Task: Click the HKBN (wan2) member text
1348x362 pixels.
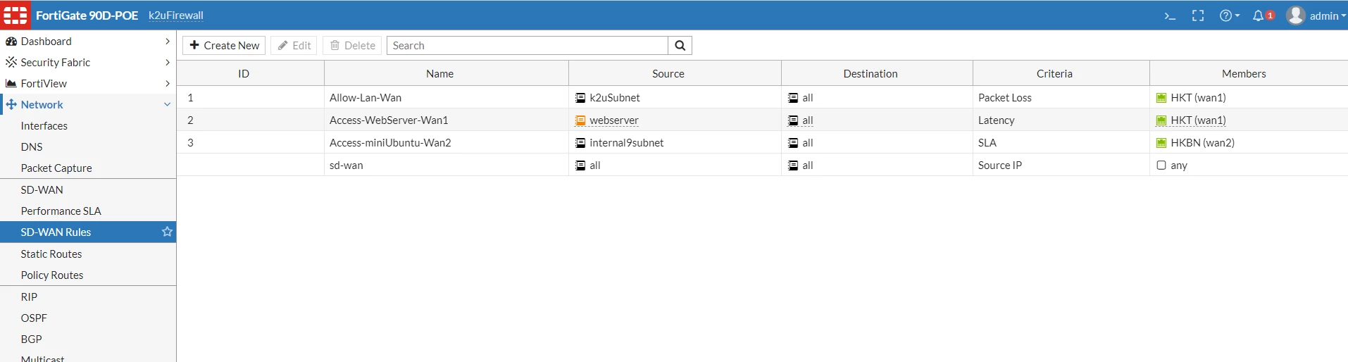Action: tap(1203, 143)
